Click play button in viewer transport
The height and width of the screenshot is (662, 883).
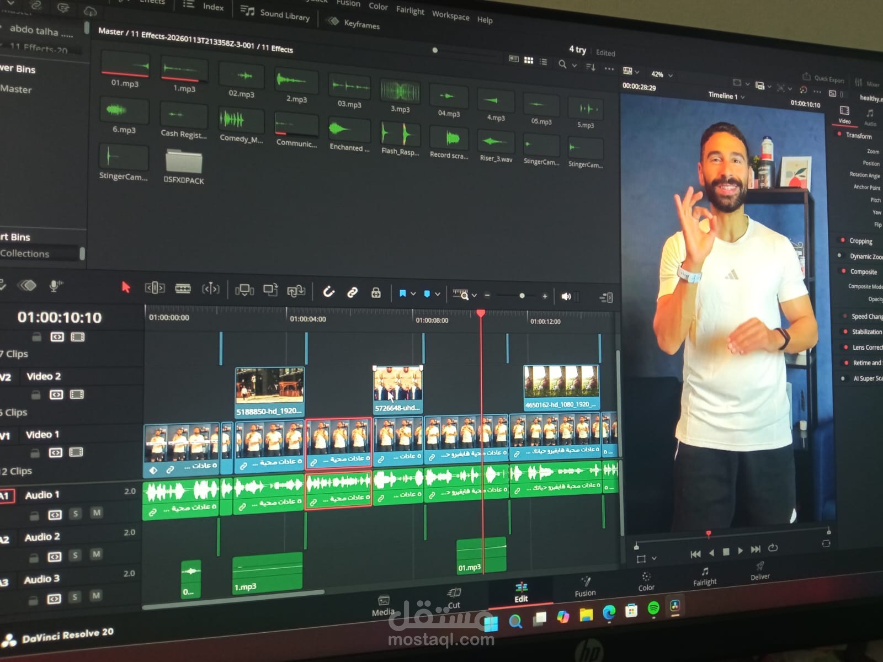[740, 551]
